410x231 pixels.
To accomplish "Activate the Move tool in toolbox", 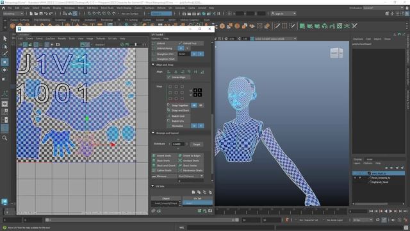I will click(x=4, y=62).
